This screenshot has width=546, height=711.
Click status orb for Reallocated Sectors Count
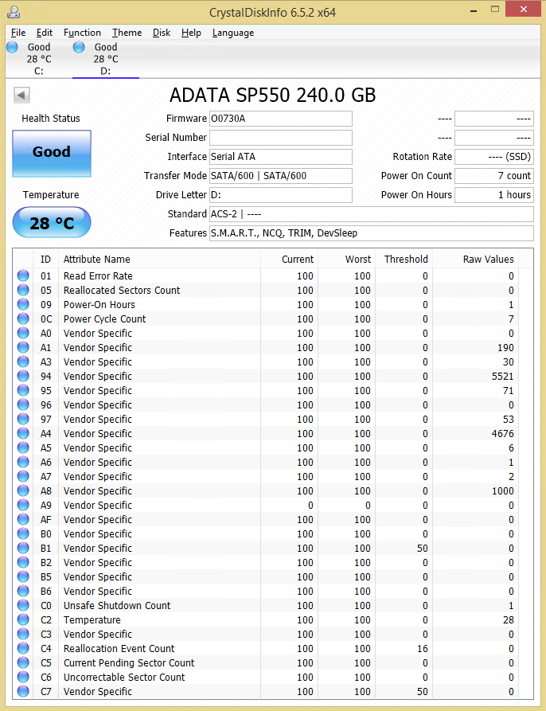click(23, 291)
